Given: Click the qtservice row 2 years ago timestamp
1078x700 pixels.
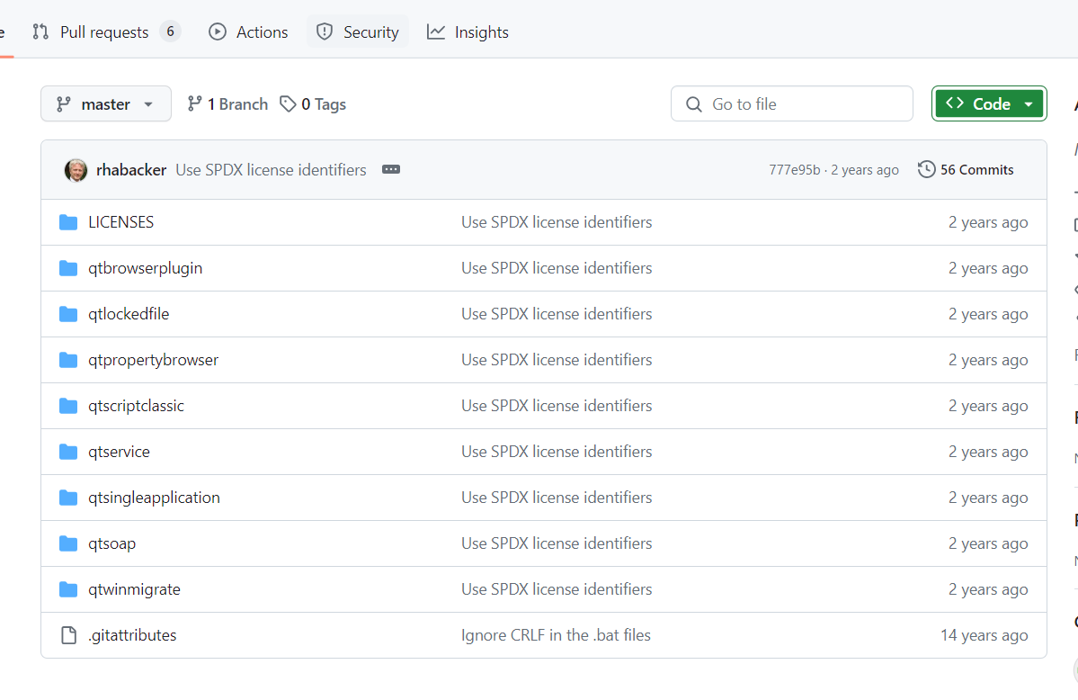Looking at the screenshot, I should [989, 452].
